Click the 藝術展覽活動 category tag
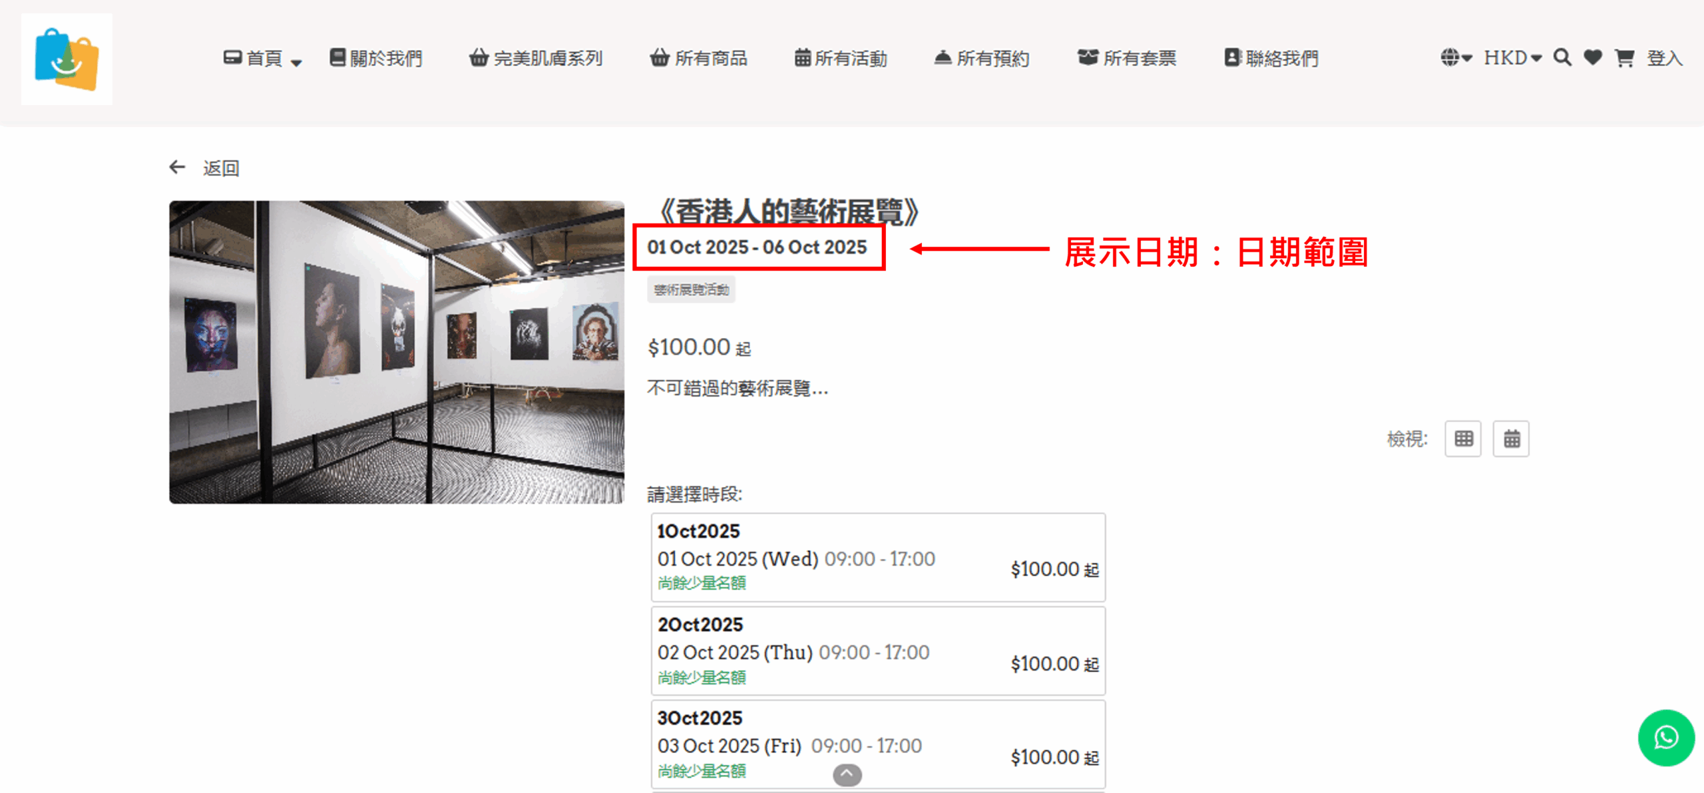Image resolution: width=1704 pixels, height=793 pixels. pos(691,290)
